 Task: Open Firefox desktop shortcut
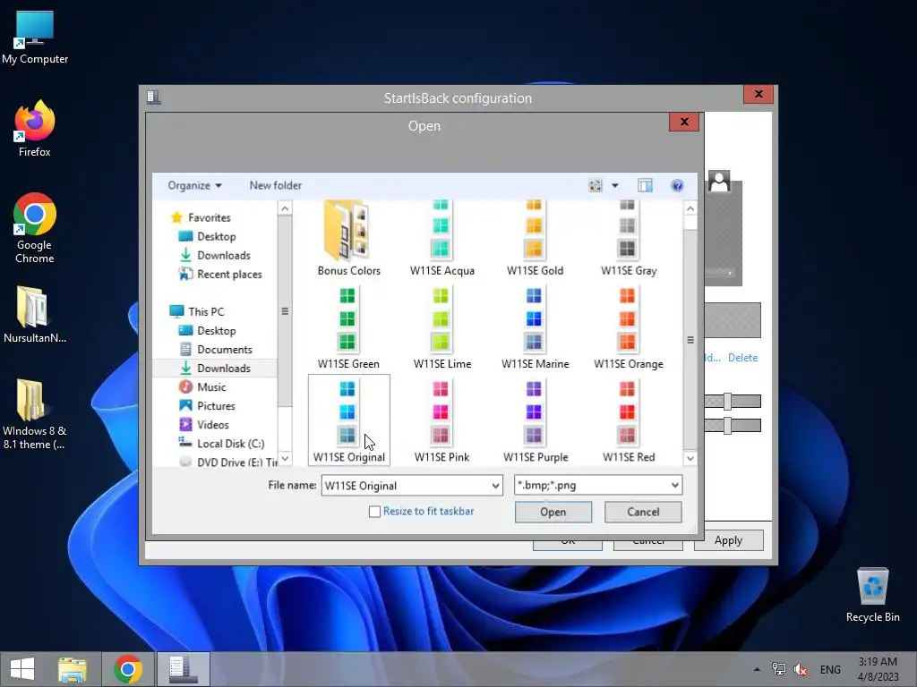click(x=35, y=129)
